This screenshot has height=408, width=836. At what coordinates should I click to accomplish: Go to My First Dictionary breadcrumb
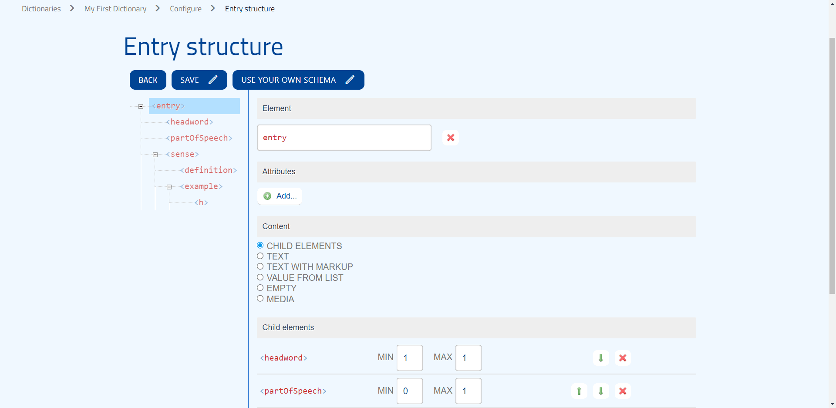[x=115, y=9]
